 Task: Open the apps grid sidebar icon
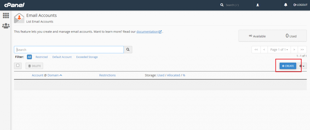tap(6, 16)
